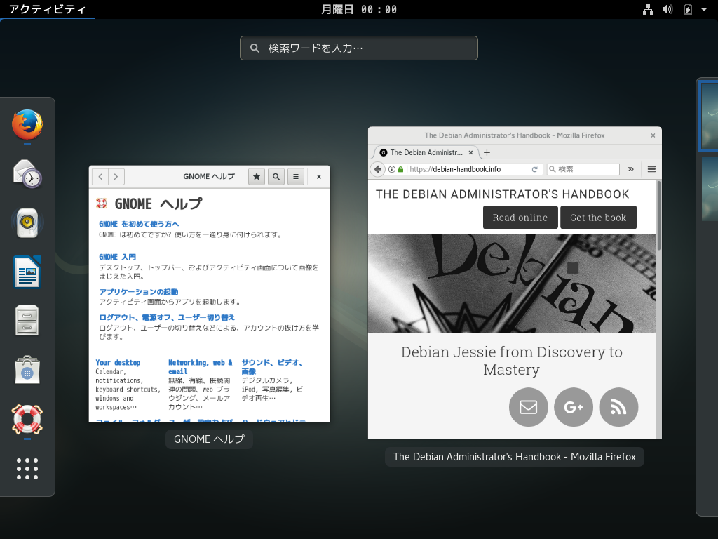Click the RSS feed icon on the Debian page
This screenshot has width=718, height=539.
[x=618, y=407]
